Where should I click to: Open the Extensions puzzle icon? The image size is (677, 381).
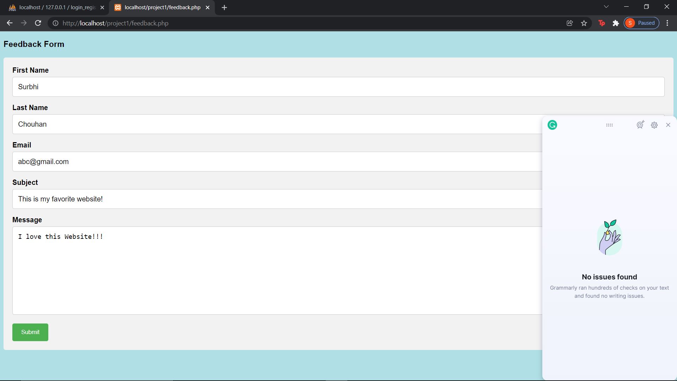(x=616, y=23)
